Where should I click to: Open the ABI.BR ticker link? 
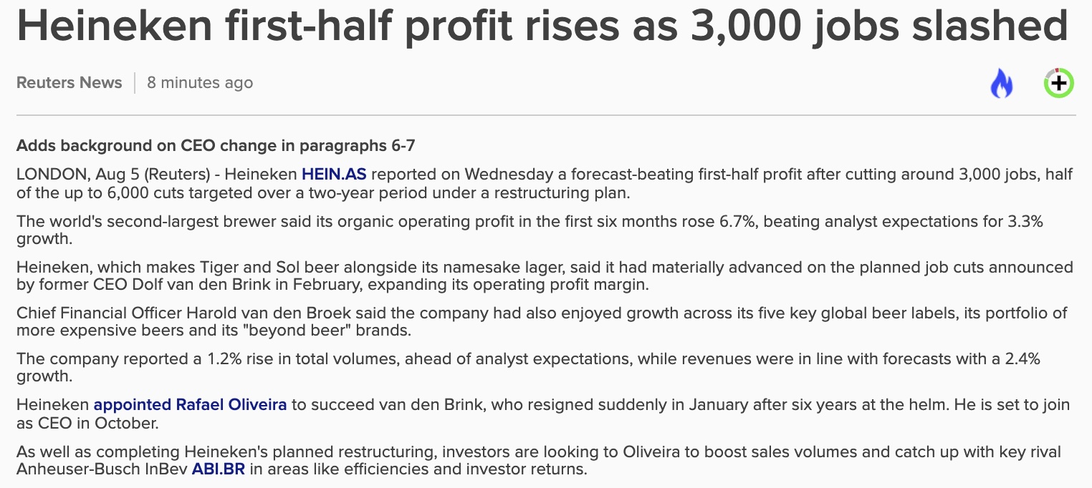click(x=218, y=470)
